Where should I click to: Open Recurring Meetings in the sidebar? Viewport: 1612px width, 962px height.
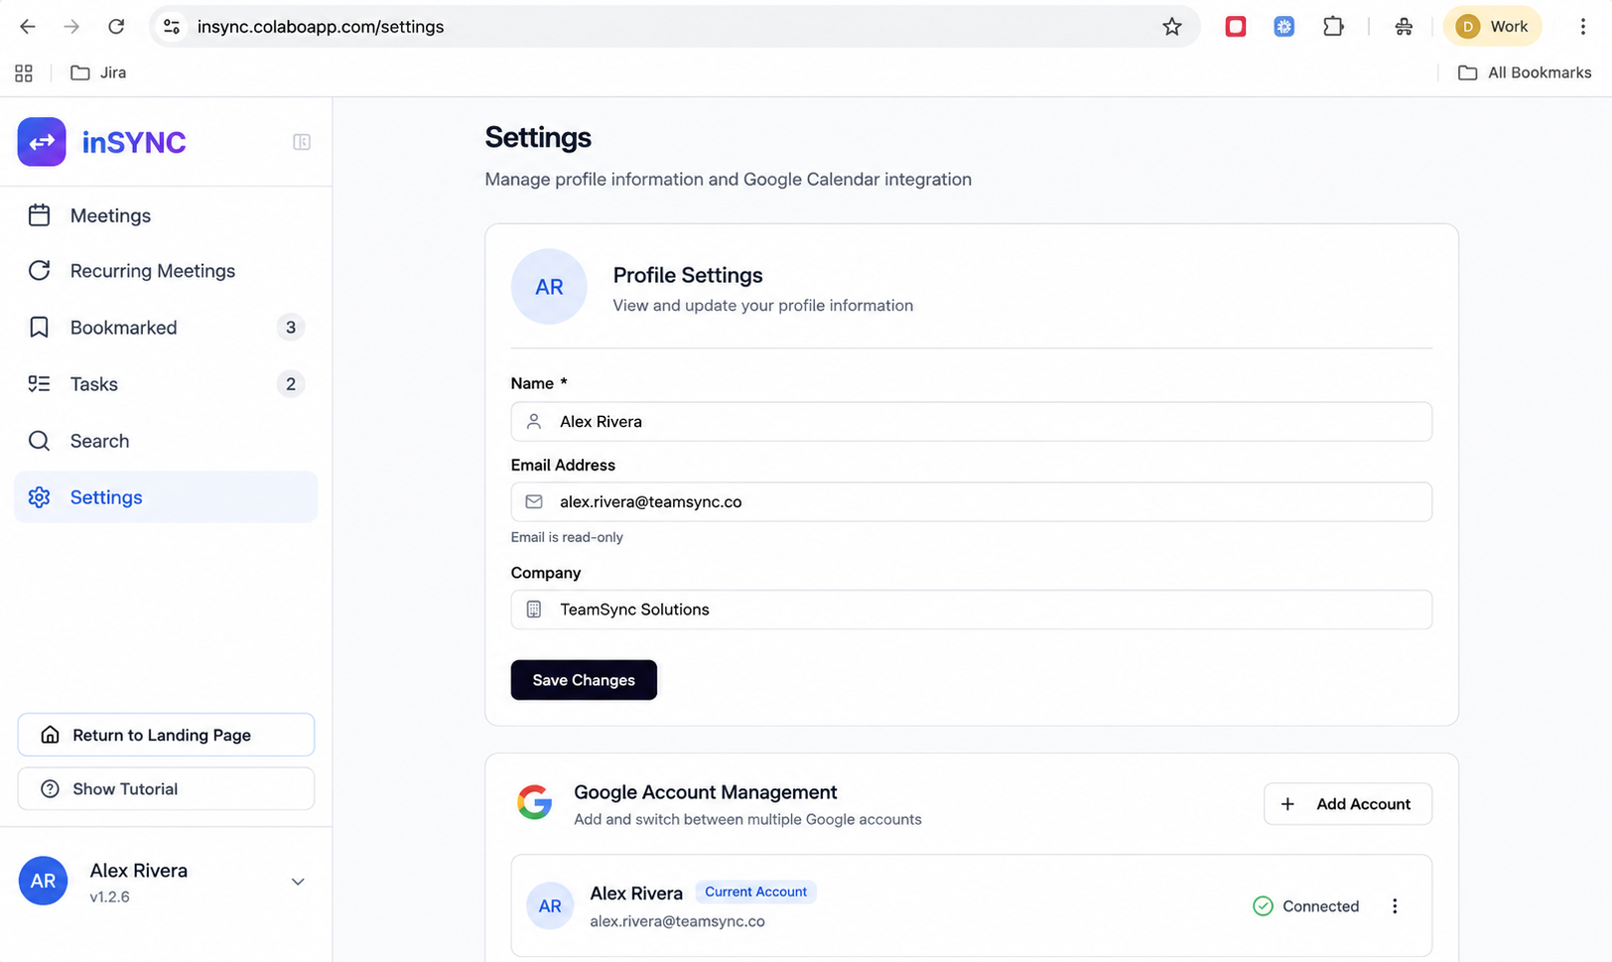coord(166,271)
